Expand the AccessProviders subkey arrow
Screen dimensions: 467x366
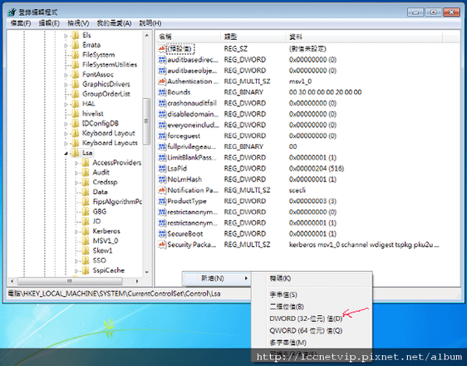76,163
